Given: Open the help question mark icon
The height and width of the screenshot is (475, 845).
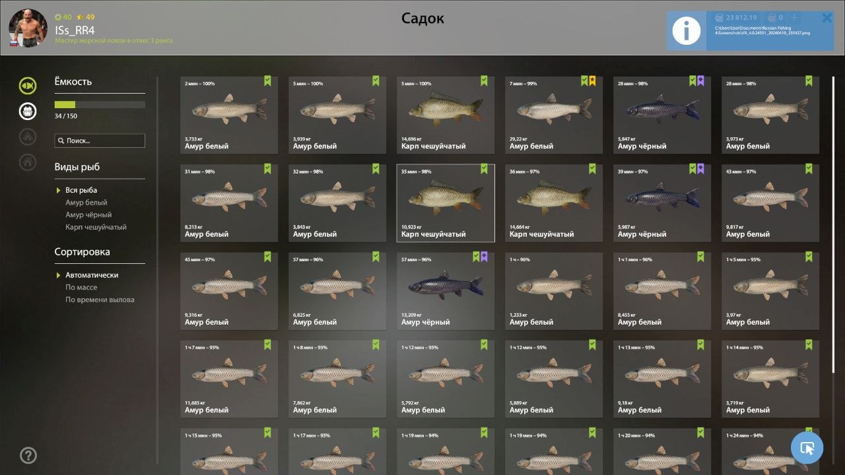Looking at the screenshot, I should click(x=28, y=455).
